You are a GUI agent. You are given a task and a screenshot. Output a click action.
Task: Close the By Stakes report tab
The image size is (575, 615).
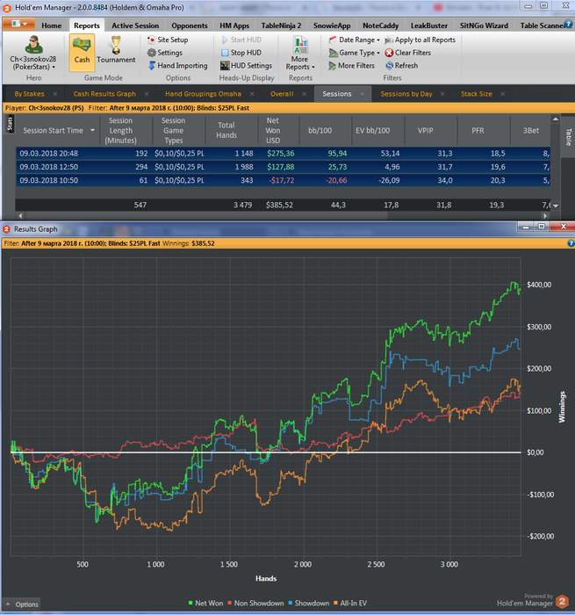pos(55,94)
